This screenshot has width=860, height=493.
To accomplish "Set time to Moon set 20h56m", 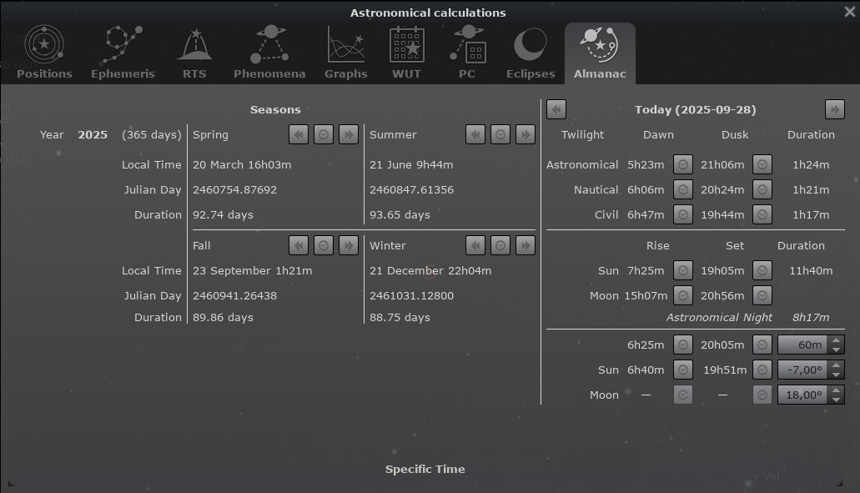I will (x=762, y=295).
